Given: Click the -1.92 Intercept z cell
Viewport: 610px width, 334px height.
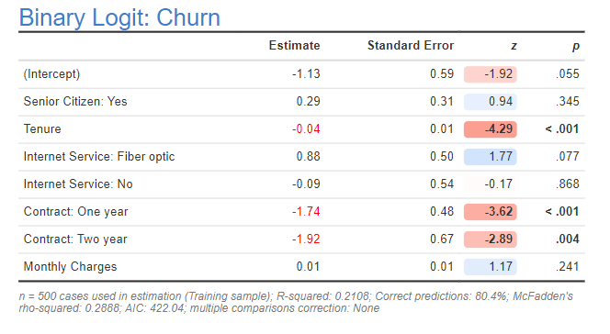Looking at the screenshot, I should tap(491, 73).
